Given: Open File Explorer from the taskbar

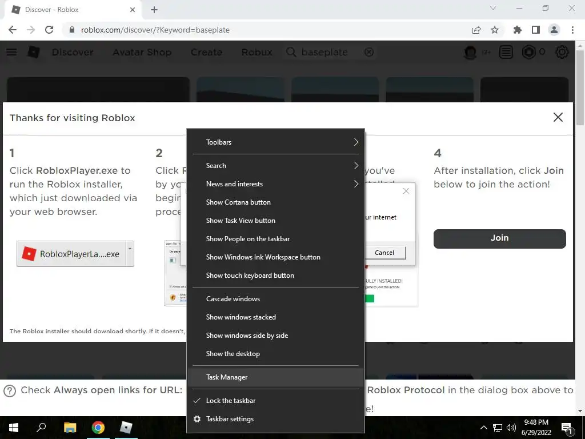Looking at the screenshot, I should click(70, 428).
